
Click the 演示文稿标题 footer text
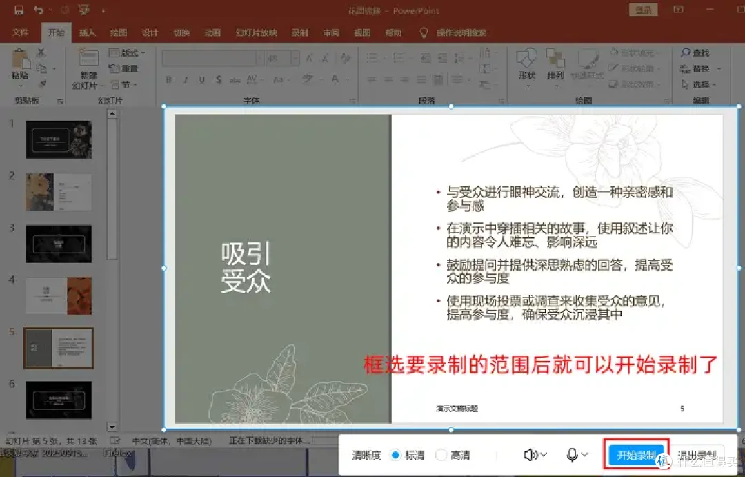click(457, 409)
